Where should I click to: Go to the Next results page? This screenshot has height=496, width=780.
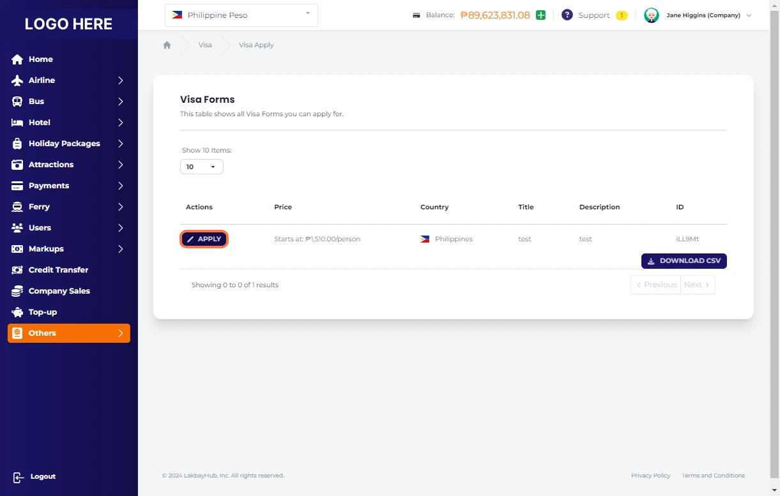[x=697, y=285]
